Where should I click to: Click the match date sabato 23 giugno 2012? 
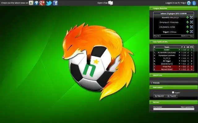pyautogui.click(x=174, y=14)
